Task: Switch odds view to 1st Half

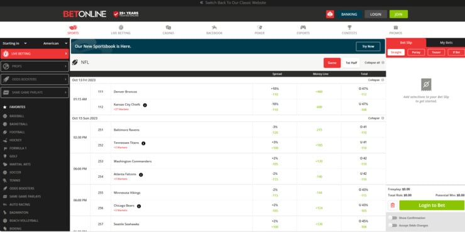Action: pyautogui.click(x=351, y=63)
